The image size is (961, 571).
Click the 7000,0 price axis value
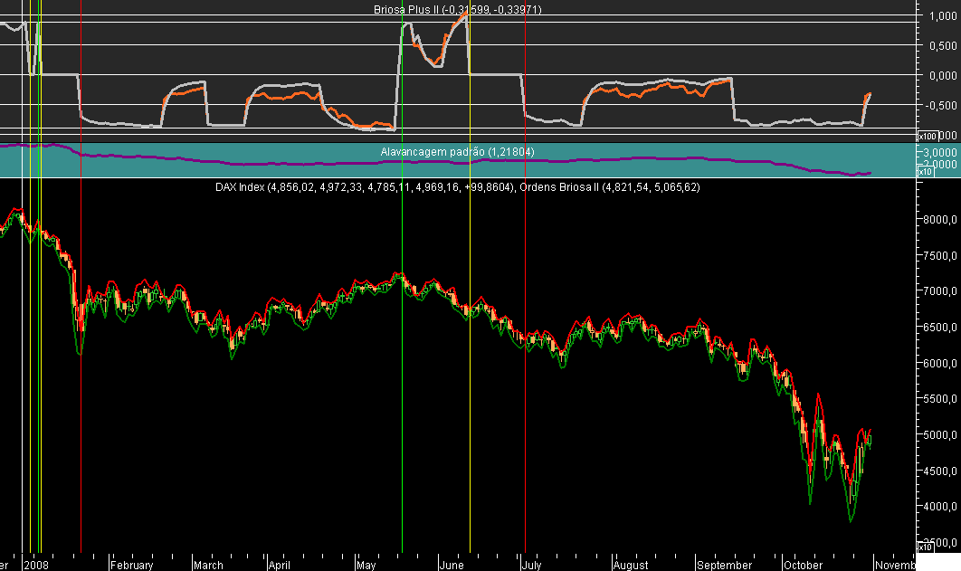pyautogui.click(x=940, y=291)
